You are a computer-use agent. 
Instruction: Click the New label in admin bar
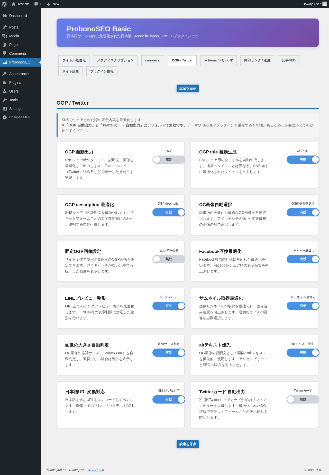point(56,4)
